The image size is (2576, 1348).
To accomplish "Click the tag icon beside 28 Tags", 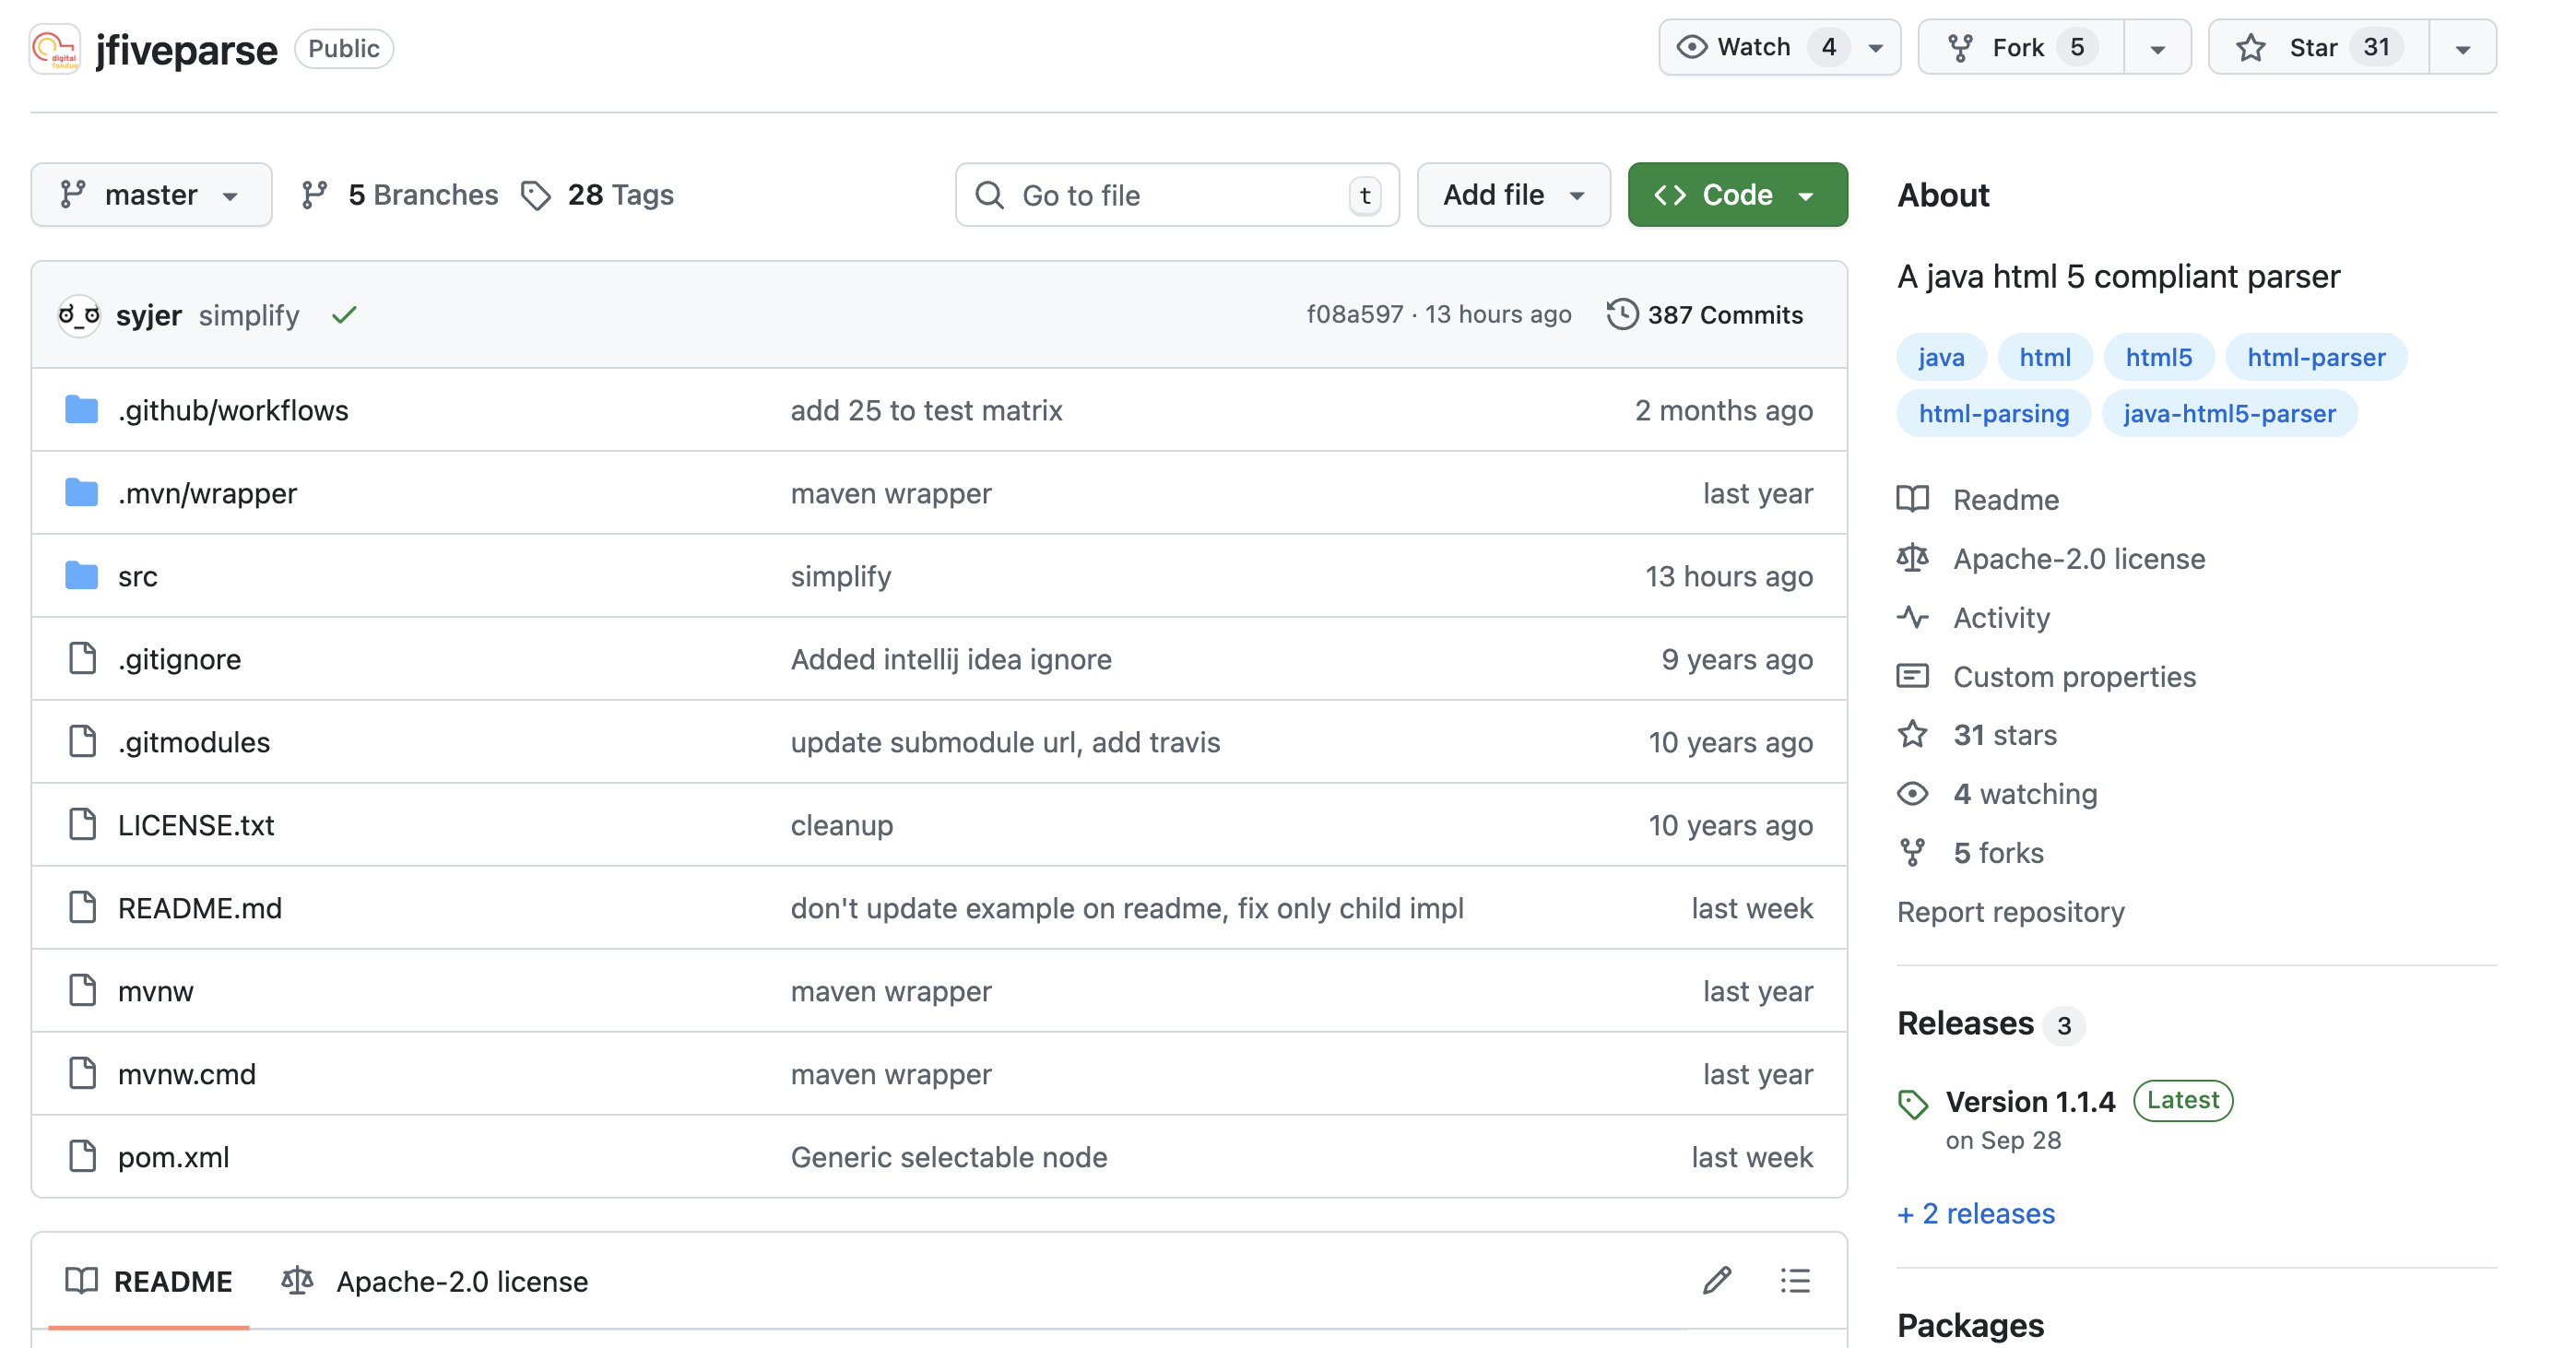I will 536,195.
